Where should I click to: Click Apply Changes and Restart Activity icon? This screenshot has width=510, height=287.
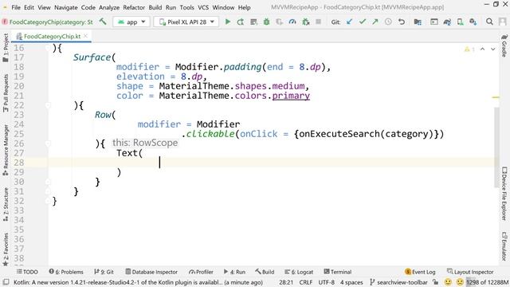(241, 22)
